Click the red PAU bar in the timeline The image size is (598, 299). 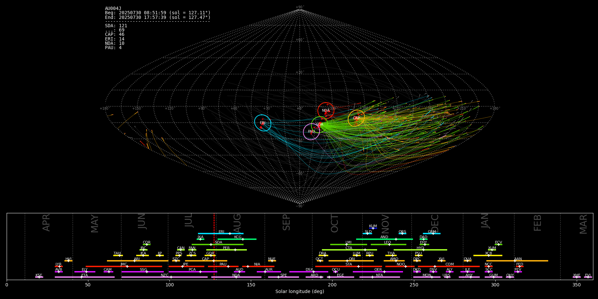pos(223,266)
